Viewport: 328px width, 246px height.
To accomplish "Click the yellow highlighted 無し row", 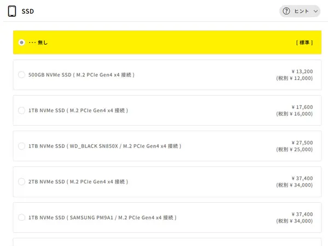I will (167, 42).
